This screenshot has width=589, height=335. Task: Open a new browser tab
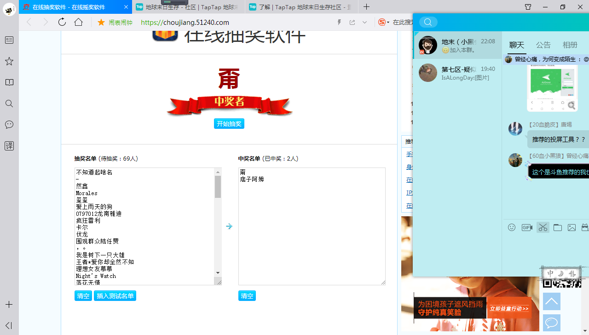(x=366, y=7)
